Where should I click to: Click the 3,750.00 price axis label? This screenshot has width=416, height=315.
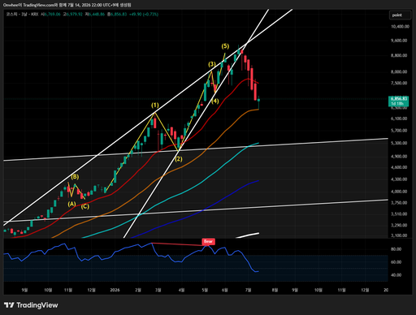400,203
